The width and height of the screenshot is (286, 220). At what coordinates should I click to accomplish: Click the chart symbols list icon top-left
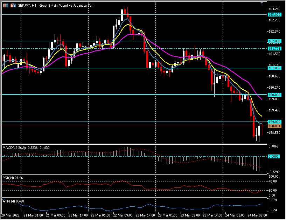coord(6,5)
